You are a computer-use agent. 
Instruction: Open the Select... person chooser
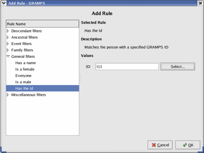click(178, 67)
